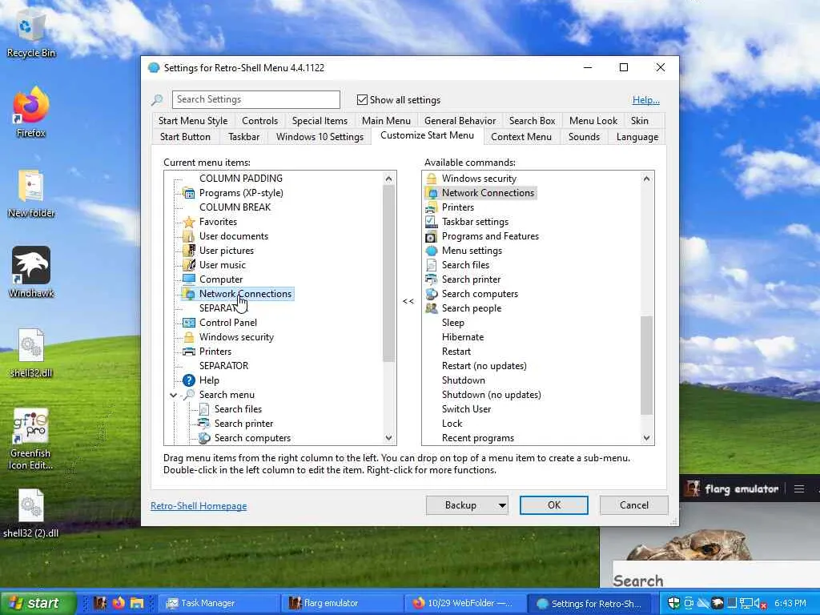The height and width of the screenshot is (615, 820).
Task: Collapse the Search menu tree node
Action: [174, 395]
